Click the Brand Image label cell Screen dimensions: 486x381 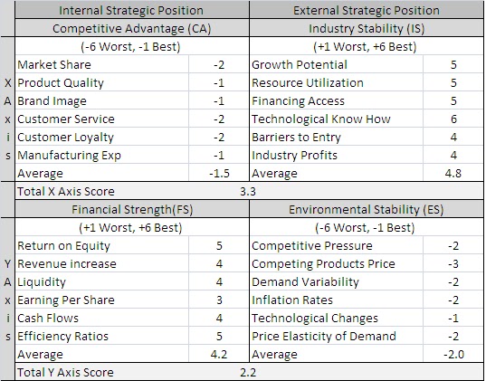coord(101,100)
